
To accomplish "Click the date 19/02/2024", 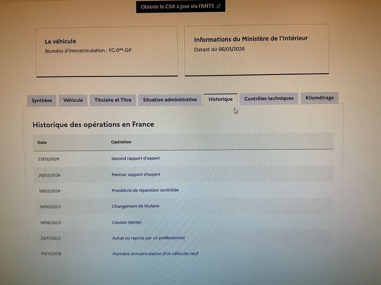I will pos(50,191).
